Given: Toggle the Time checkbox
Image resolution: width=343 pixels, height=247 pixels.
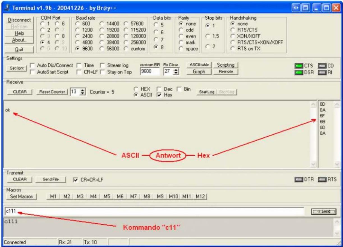Looking at the screenshot, I should pyautogui.click(x=79, y=65).
